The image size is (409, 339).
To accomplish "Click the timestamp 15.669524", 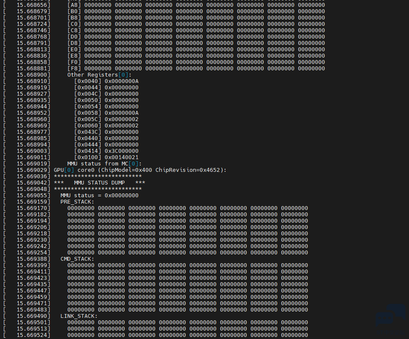I will coord(32,335).
